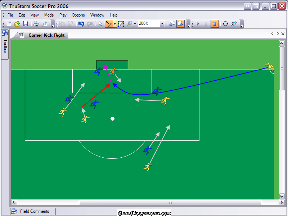The image size is (288, 216).
Task: Print using the printer icon
Action: [x=36, y=24]
